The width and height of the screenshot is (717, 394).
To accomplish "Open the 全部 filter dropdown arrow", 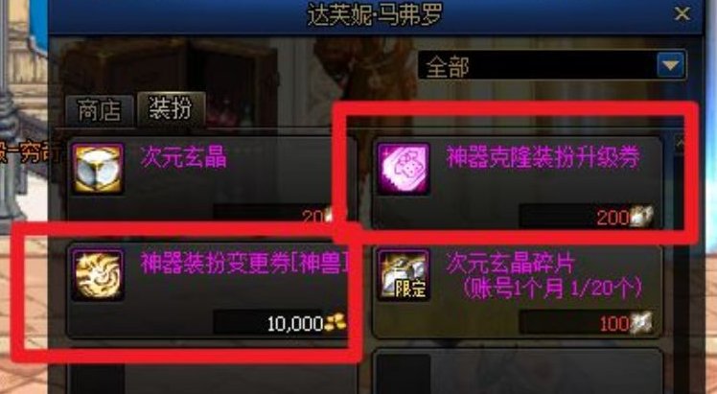I will click(x=671, y=65).
